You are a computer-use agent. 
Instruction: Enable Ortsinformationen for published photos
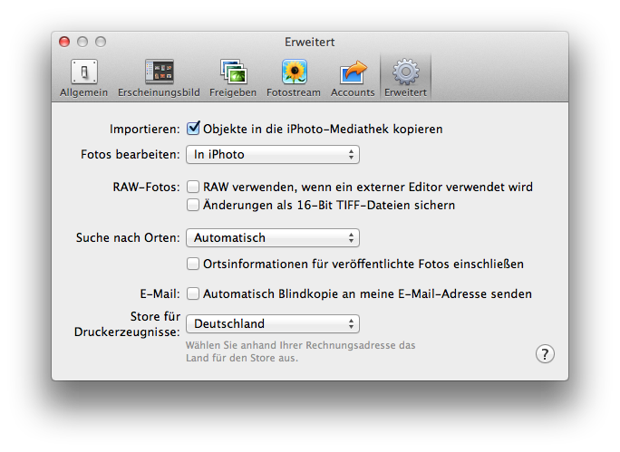coord(193,264)
